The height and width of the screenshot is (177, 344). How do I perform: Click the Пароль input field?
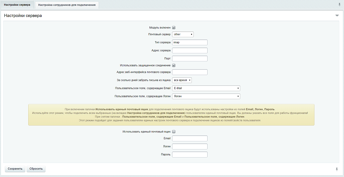point(189,155)
